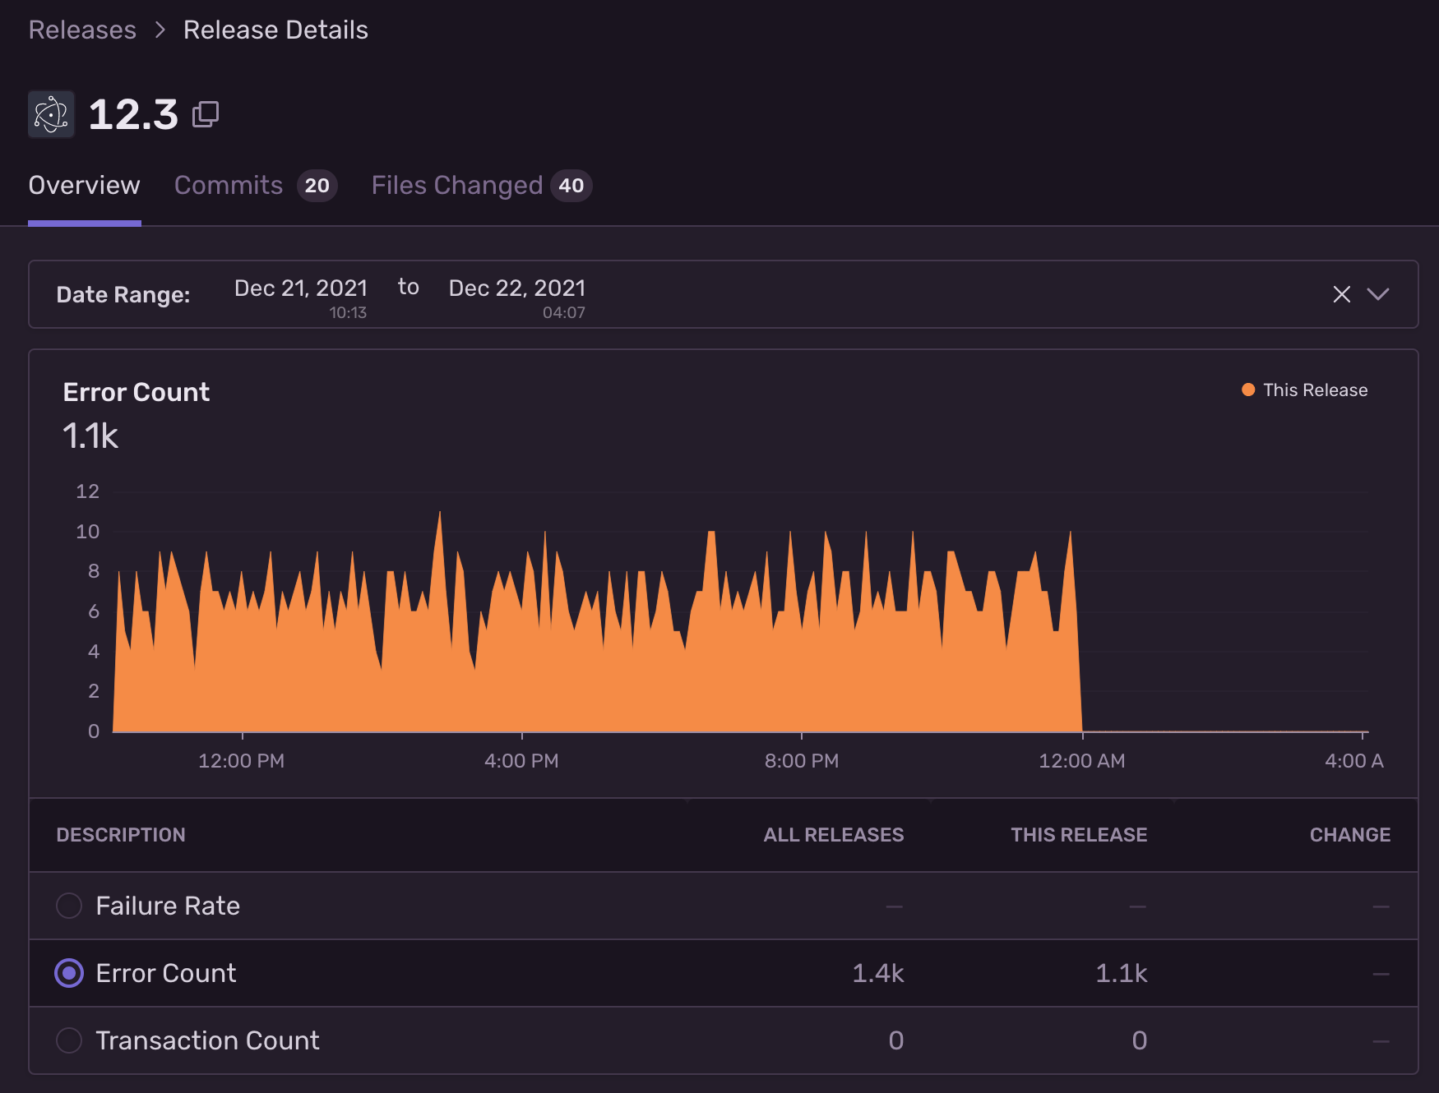
Task: Click the Files Changed count badge 40
Action: click(x=571, y=186)
